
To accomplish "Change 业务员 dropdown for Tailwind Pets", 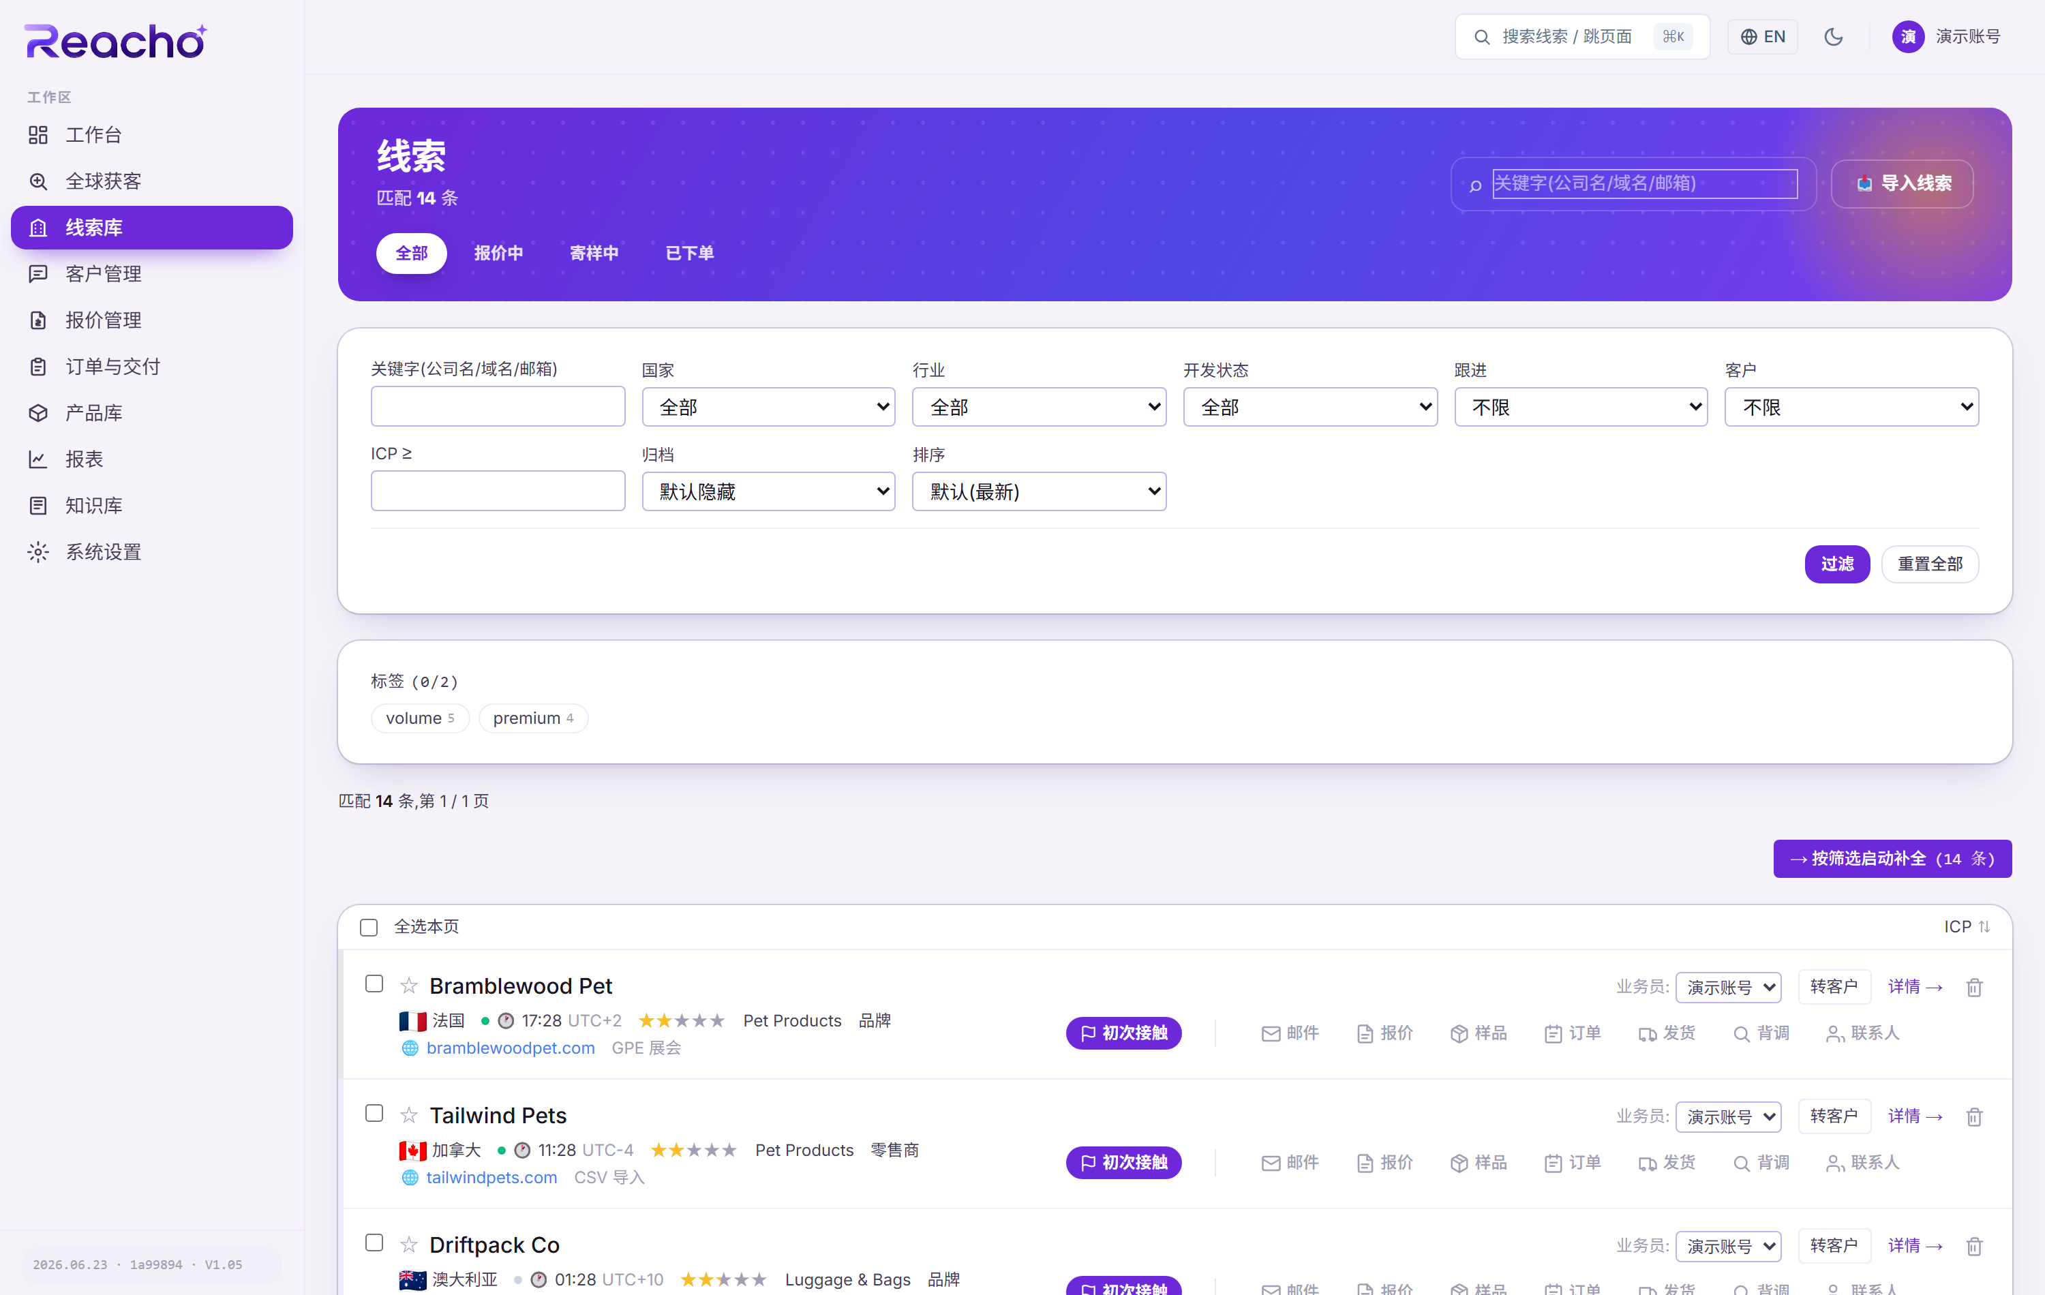I will [x=1728, y=1116].
